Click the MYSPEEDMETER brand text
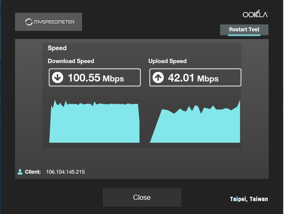This screenshot has width=285, height=214. [54, 22]
